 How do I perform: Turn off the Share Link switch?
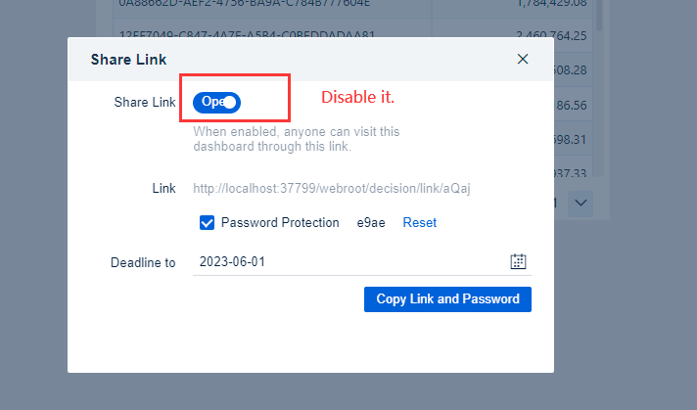click(x=216, y=103)
